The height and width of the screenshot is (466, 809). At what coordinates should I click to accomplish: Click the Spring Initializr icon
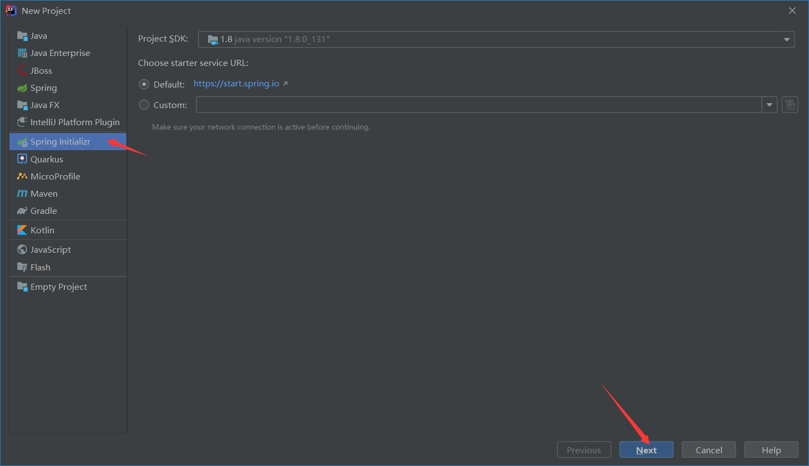tap(22, 142)
